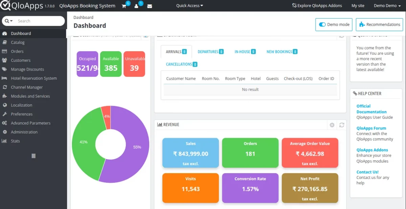Switch to the DEPARTURES tab
Viewport: 406px width, 209px height.
210,51
